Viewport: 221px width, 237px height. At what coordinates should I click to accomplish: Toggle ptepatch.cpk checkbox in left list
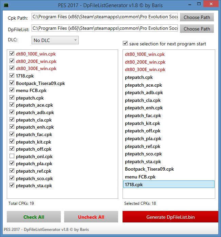pyautogui.click(x=12, y=98)
